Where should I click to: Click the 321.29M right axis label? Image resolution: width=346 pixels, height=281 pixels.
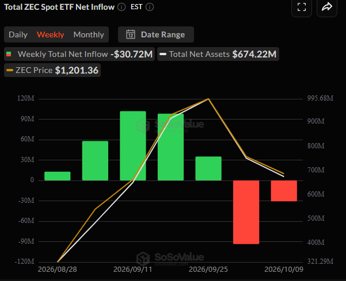320,261
